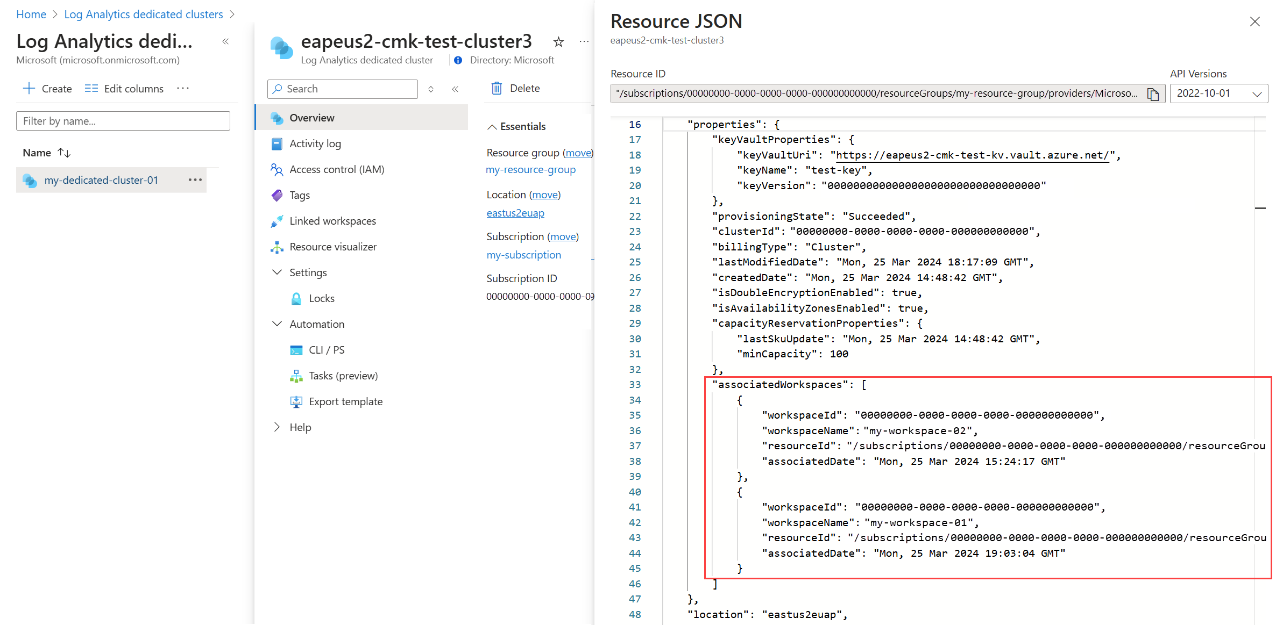Viewport: 1283px width, 625px height.
Task: Copy the Resource ID to clipboard
Action: click(1152, 94)
